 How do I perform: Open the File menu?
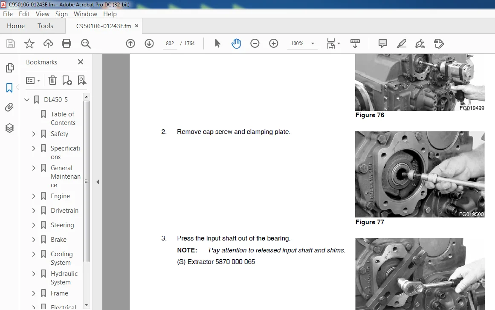(8, 14)
